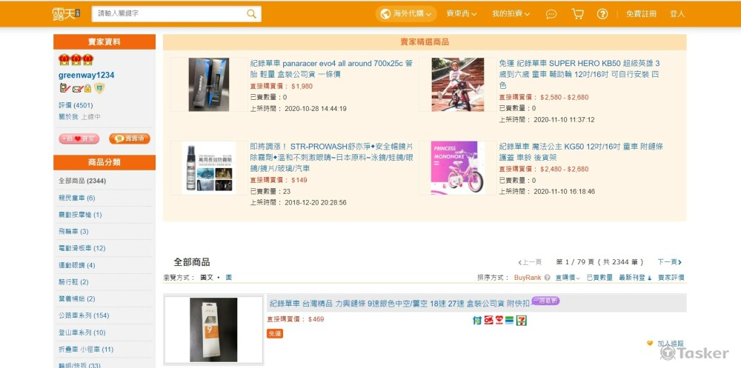Select 折疊車 小徑車 (11) category
The width and height of the screenshot is (741, 368).
click(x=86, y=349)
